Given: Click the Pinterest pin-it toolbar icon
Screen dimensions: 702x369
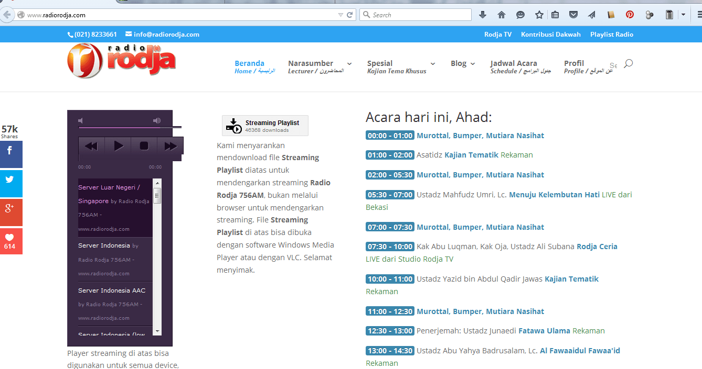Looking at the screenshot, I should point(630,15).
